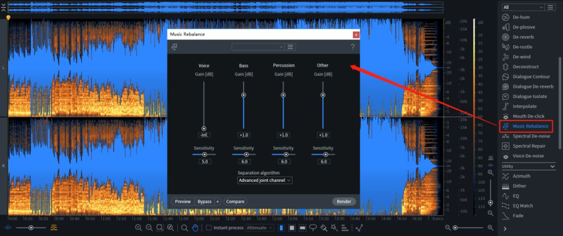Open the Music Rebalance preset menu

coord(290,47)
